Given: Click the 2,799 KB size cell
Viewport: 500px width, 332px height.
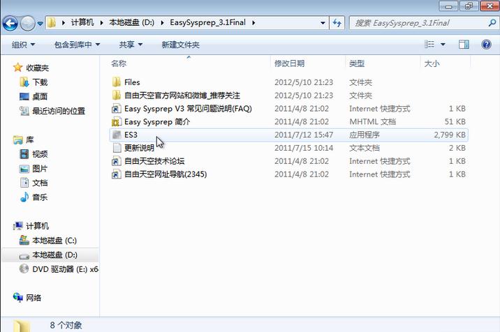Looking at the screenshot, I should 450,135.
